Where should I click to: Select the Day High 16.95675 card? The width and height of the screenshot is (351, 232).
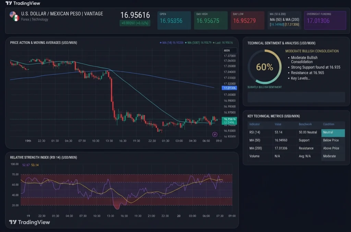(x=211, y=20)
